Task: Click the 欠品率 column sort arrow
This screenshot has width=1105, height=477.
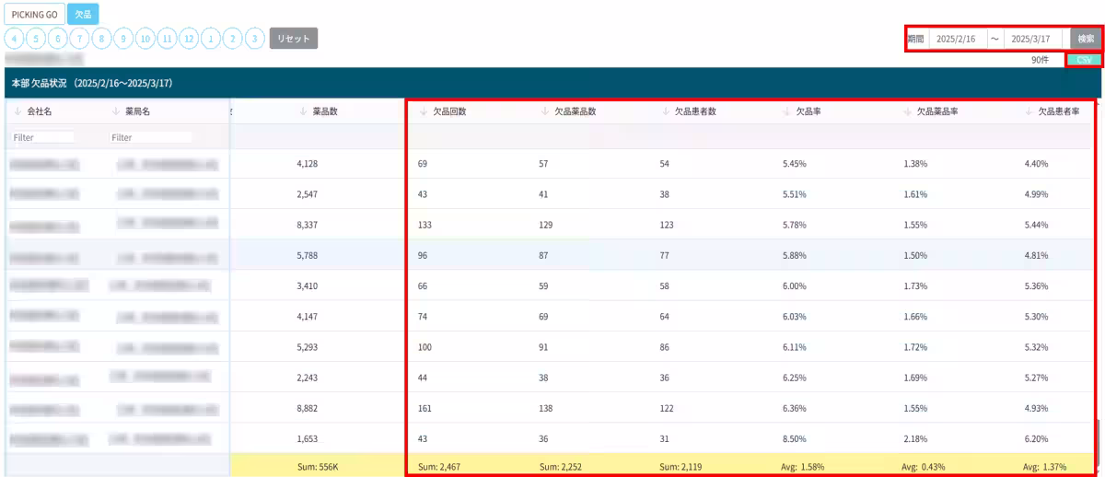Action: click(785, 111)
